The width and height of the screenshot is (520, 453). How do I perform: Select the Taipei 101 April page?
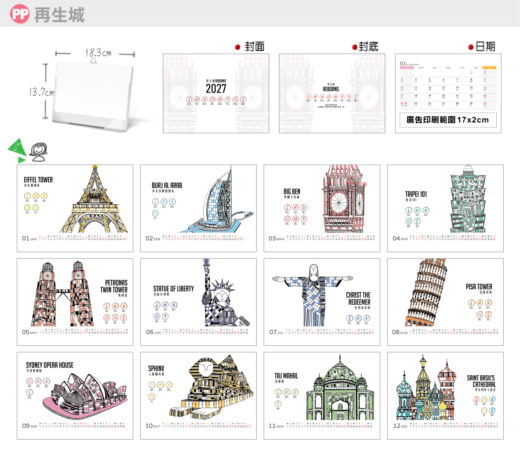coord(445,208)
